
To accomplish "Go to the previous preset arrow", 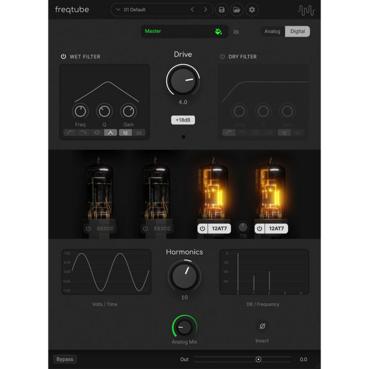I will click(x=192, y=9).
